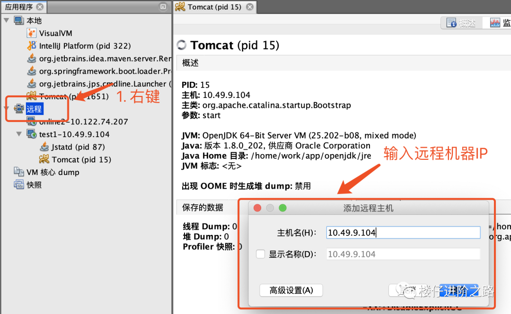Viewport: 511px width, 314px height.
Task: Click the 主机名(H) input field
Action: coord(403,233)
